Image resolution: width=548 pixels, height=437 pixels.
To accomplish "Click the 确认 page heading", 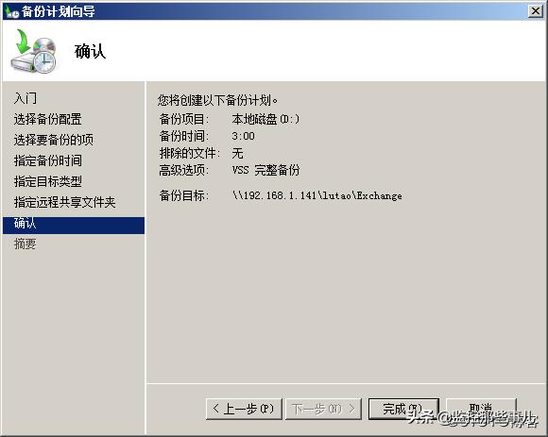I will pos(90,51).
